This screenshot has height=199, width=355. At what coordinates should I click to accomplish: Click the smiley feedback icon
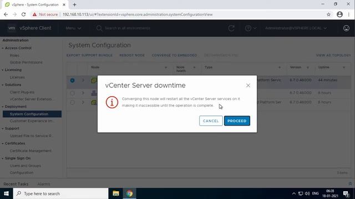tap(346, 28)
